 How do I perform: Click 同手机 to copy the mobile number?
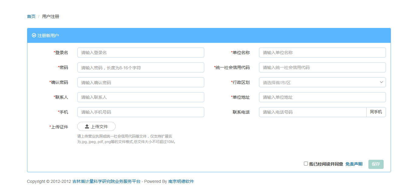point(376,112)
